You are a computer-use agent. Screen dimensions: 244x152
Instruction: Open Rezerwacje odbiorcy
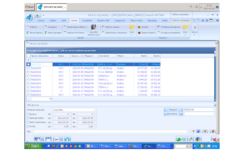pos(75,27)
